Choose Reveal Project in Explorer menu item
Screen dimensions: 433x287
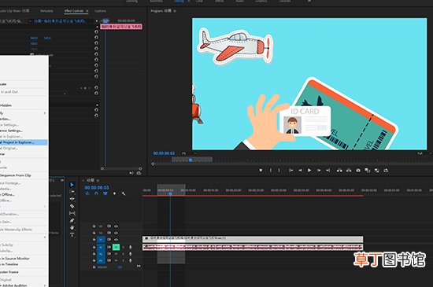pos(24,142)
